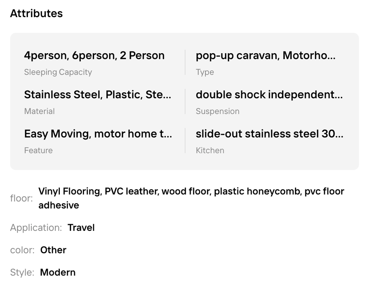The height and width of the screenshot is (298, 373).
Task: Click the Attributes section heading
Action: coord(36,14)
